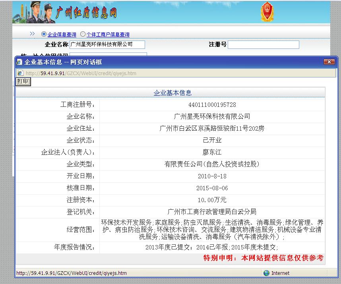The image size is (341, 284).
Task: Click the 登记机关 row label
Action: tap(80, 212)
